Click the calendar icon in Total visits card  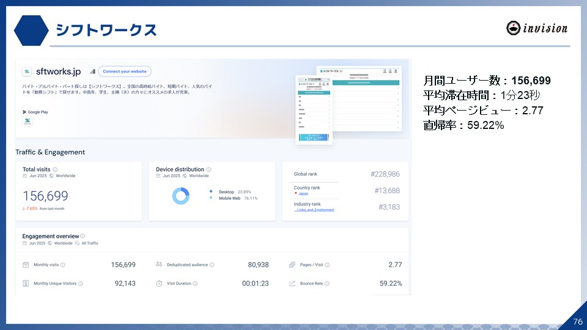click(x=24, y=176)
